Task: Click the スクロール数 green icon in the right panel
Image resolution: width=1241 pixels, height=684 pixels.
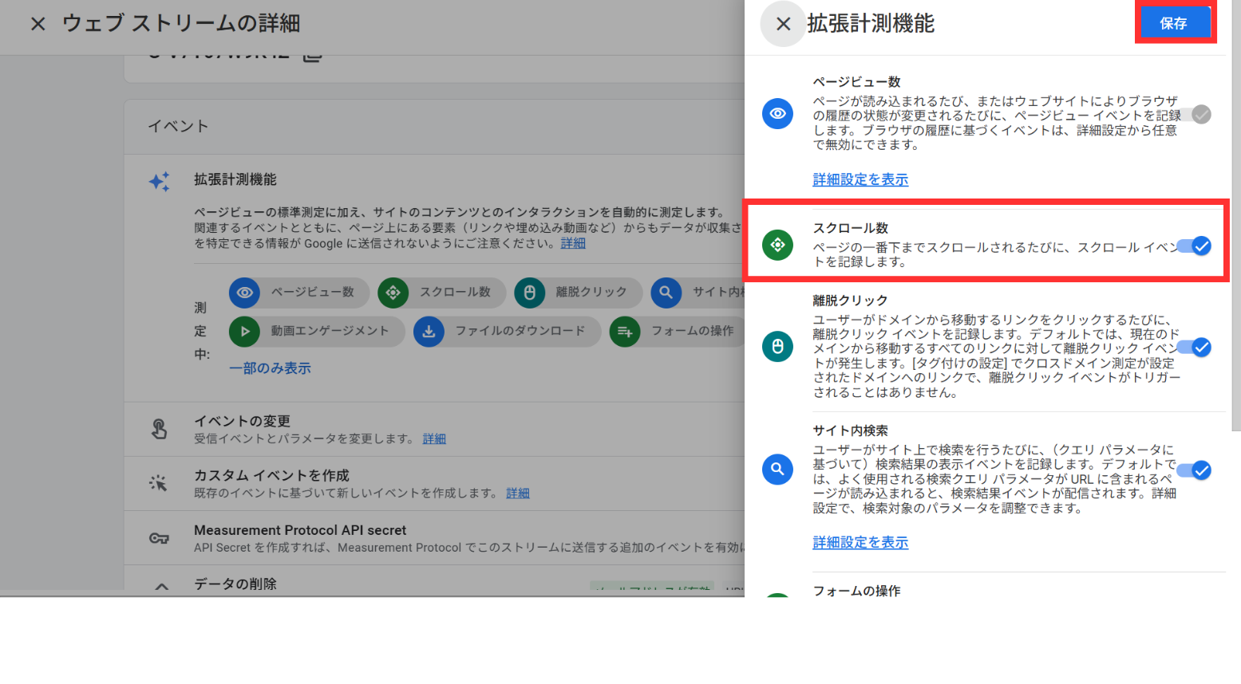Action: click(x=777, y=245)
